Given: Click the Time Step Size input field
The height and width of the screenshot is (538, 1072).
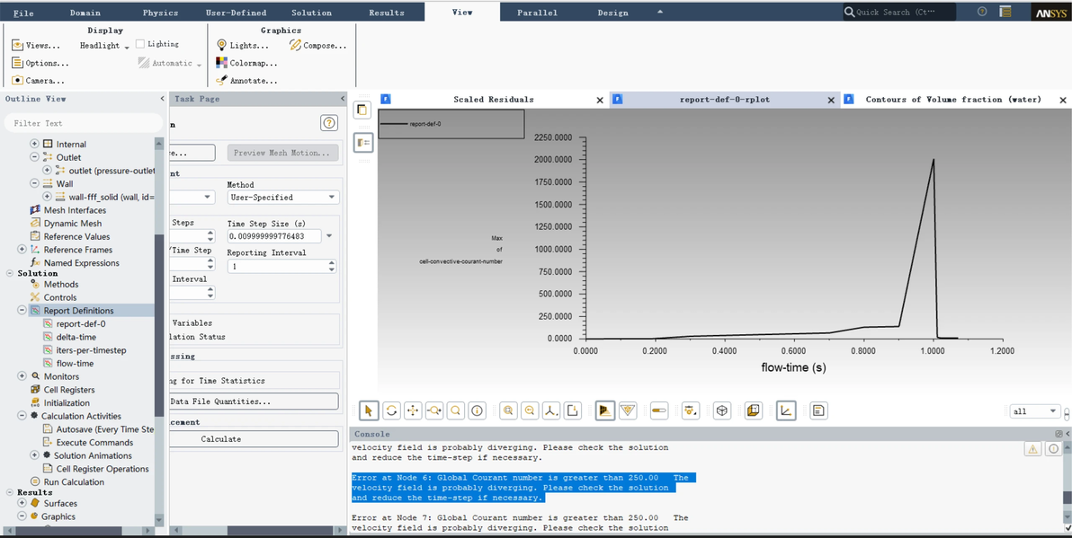Looking at the screenshot, I should click(x=275, y=236).
